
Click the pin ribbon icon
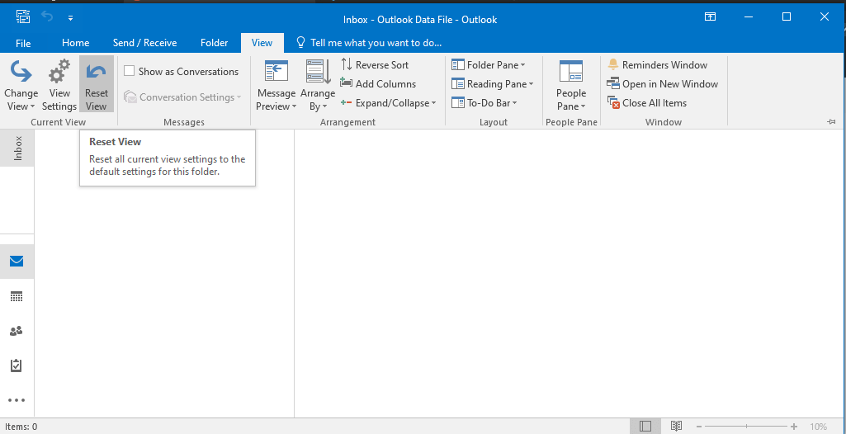pos(831,122)
